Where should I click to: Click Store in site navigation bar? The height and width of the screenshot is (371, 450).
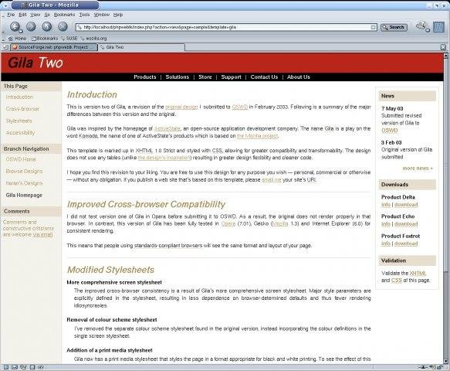(x=205, y=77)
